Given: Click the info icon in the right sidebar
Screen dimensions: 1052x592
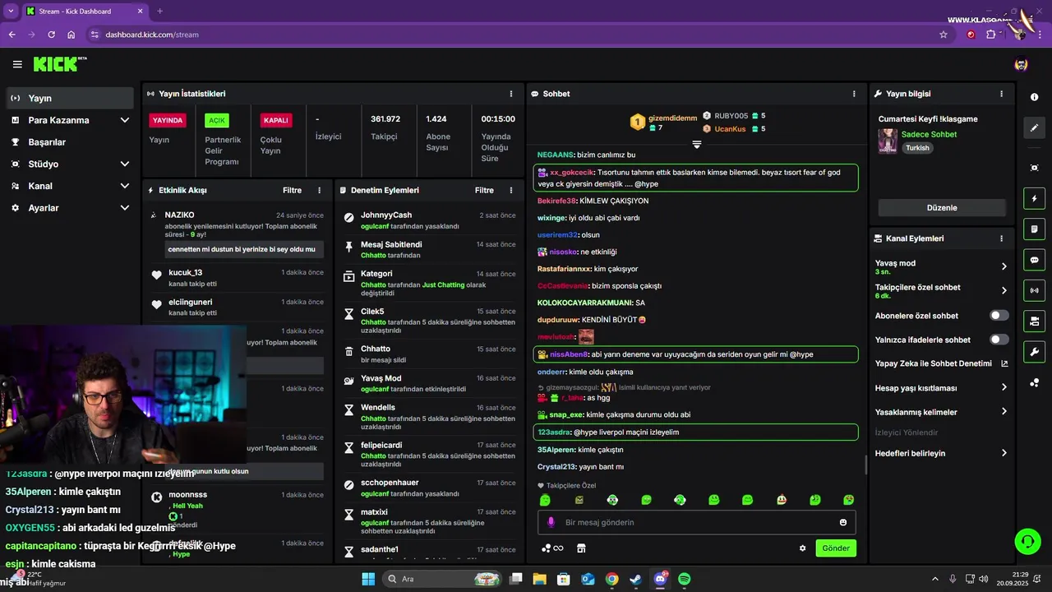Looking at the screenshot, I should pyautogui.click(x=1034, y=97).
